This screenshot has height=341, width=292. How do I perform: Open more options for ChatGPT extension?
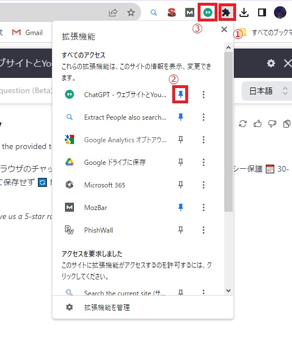[203, 94]
